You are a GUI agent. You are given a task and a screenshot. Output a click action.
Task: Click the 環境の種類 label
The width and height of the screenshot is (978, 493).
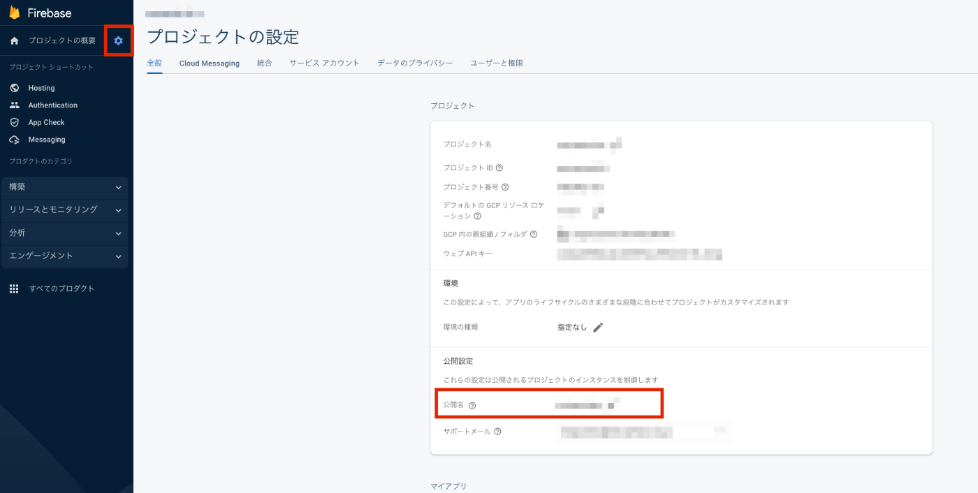(460, 327)
